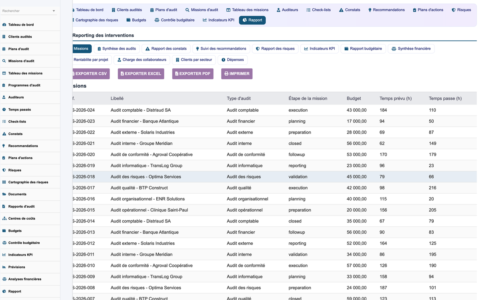Open the Rechercher dropdown arrow
481x300 pixels.
click(54, 11)
